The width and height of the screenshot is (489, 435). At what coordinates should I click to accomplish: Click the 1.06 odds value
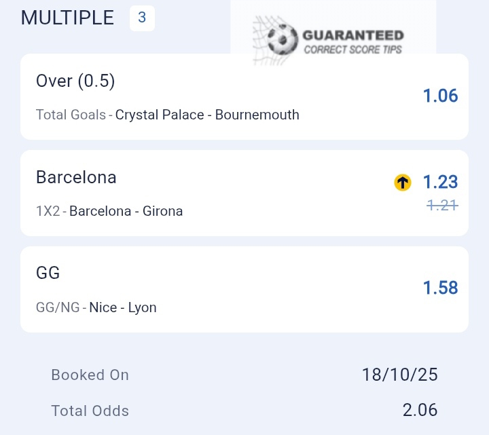pos(440,96)
